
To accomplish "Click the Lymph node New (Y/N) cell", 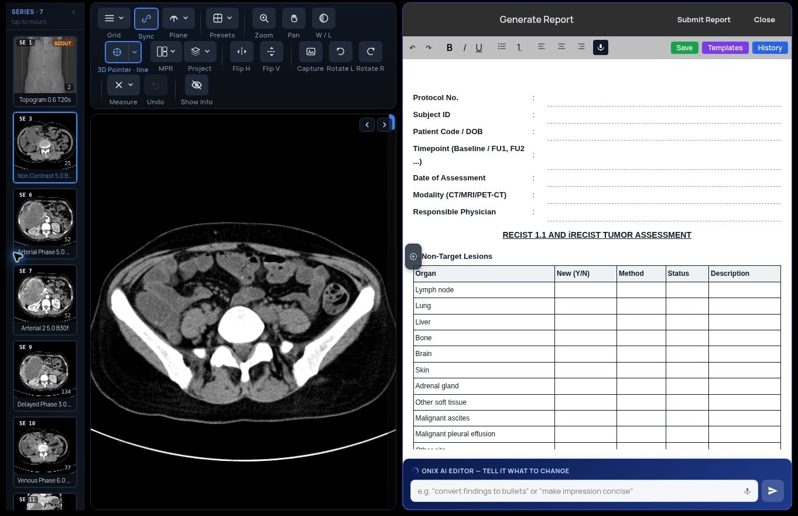I will tap(585, 290).
